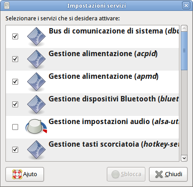
Task: Click the Chiudi button
Action: (x=168, y=174)
